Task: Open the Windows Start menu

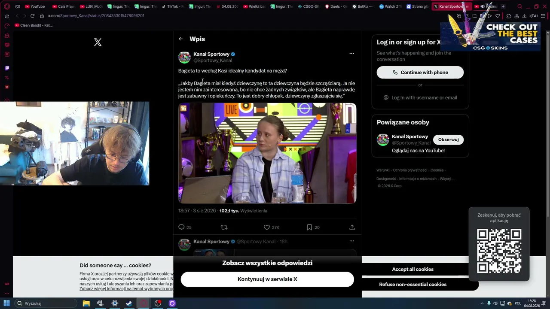Action: pos(7,303)
